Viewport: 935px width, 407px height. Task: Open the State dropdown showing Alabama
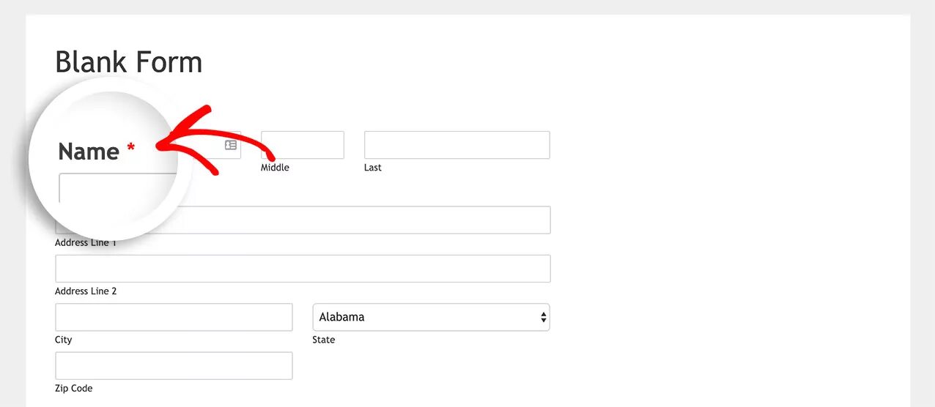click(x=431, y=317)
